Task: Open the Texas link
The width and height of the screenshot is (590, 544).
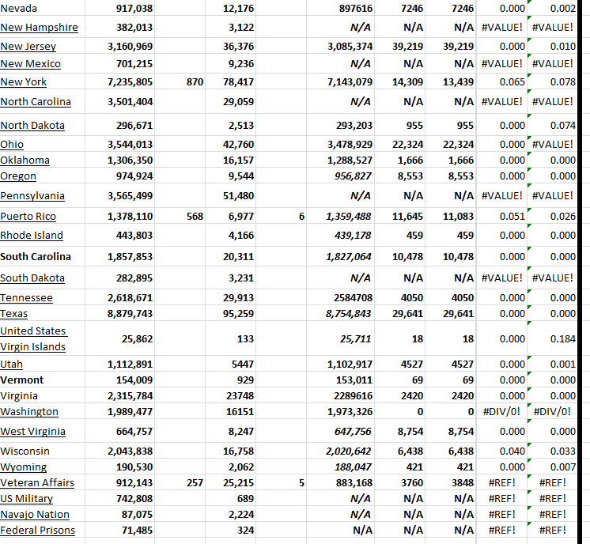Action: 14,314
